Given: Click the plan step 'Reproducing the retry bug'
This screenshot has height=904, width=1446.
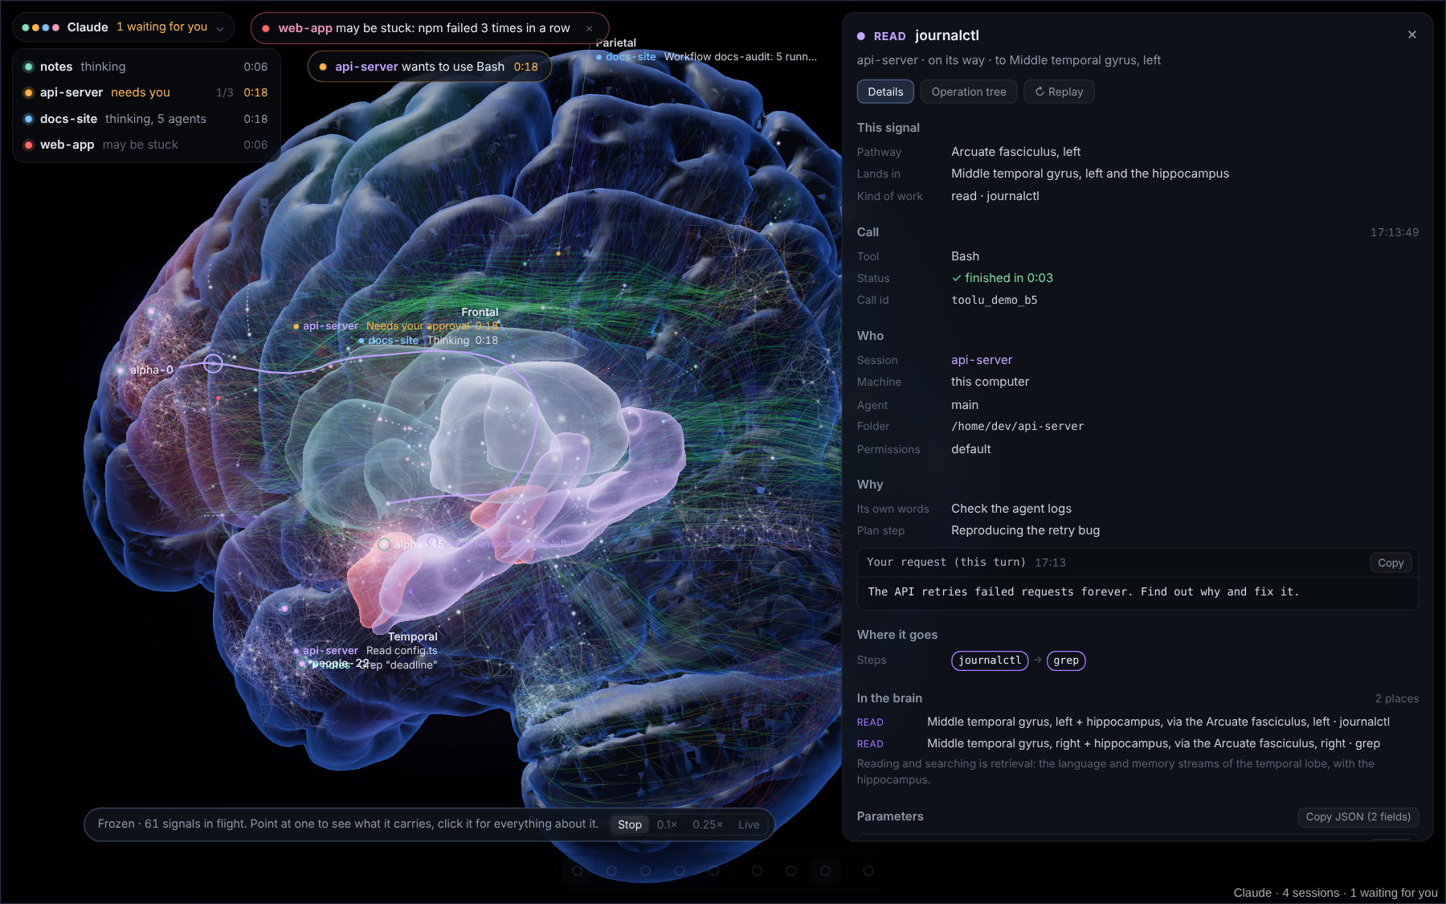Looking at the screenshot, I should click(x=1026, y=530).
